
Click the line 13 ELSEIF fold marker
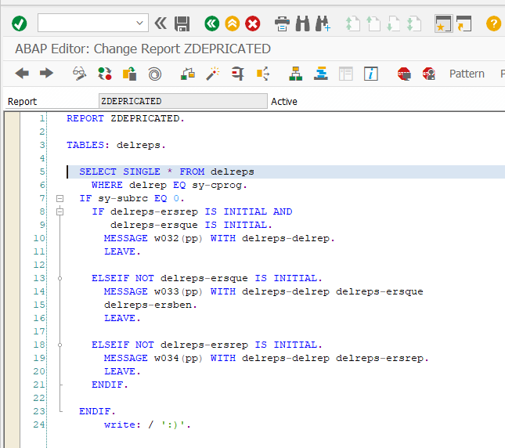(x=60, y=278)
